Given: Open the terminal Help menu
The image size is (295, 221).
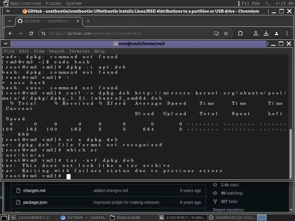Looking at the screenshot, I should (x=99, y=51).
